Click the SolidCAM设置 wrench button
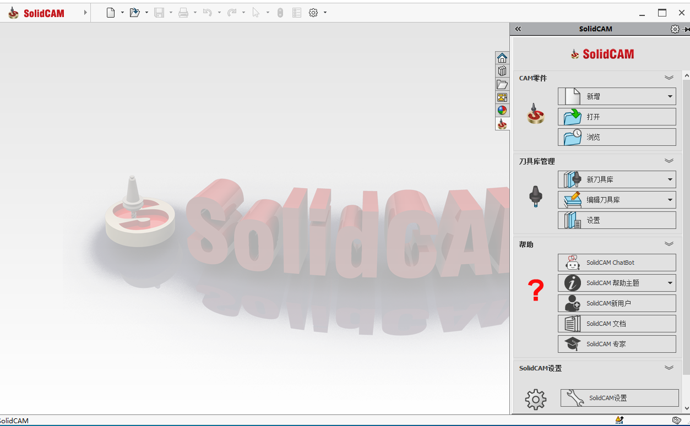Image resolution: width=690 pixels, height=426 pixels. (x=620, y=398)
